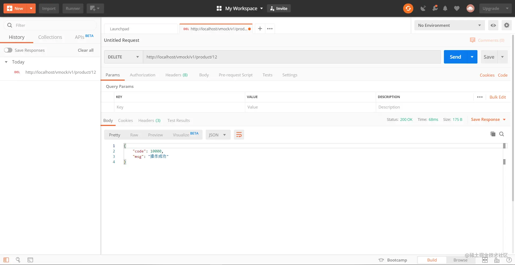Click the query param Key field
The width and height of the screenshot is (515, 265).
pos(179,107)
